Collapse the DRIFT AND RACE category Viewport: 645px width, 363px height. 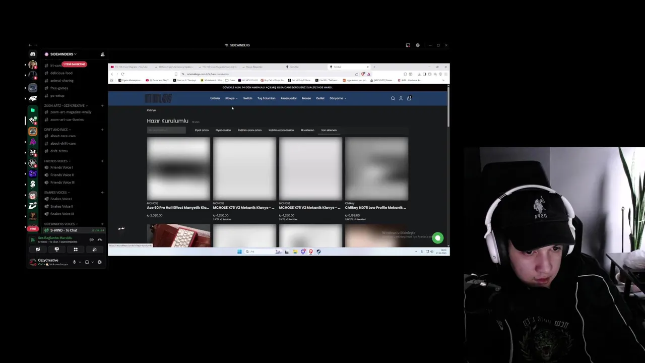57,130
